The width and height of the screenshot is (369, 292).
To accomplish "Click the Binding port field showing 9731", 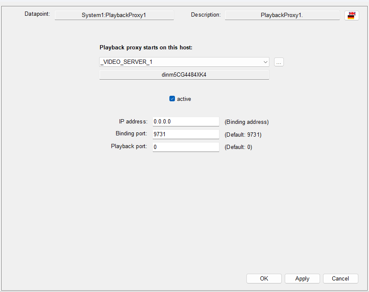I will (x=186, y=135).
